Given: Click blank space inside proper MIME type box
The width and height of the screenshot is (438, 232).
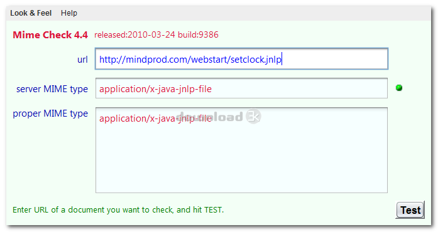Looking at the screenshot, I should point(241,162).
